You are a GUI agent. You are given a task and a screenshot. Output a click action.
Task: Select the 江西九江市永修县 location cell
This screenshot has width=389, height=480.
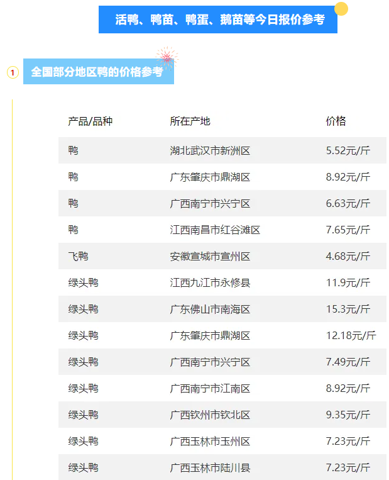point(210,283)
